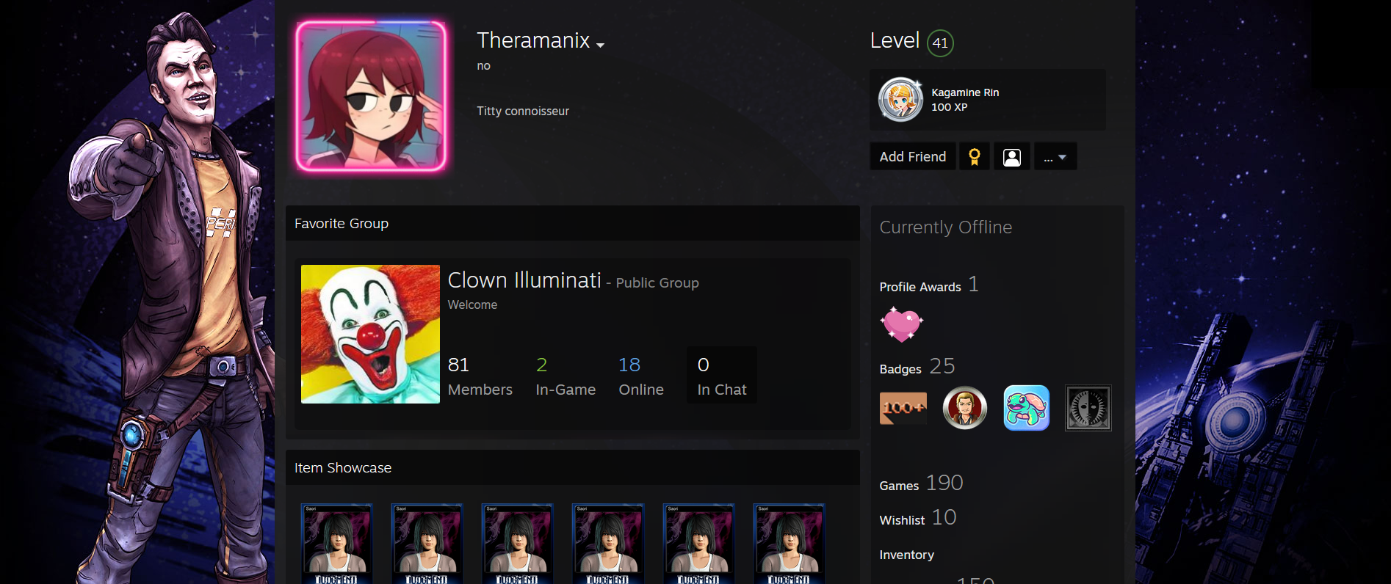Screen dimensions: 1391x584
Task: Click the first showcase trading card
Action: click(336, 544)
